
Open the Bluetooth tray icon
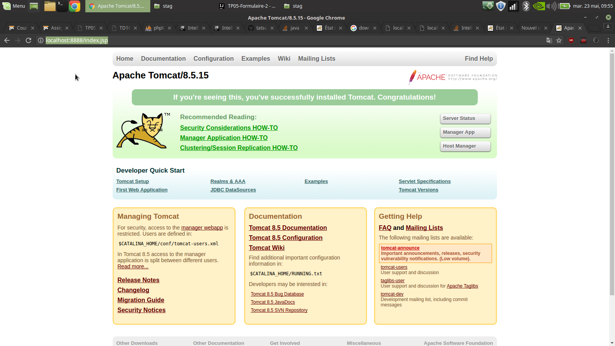pyautogui.click(x=526, y=6)
